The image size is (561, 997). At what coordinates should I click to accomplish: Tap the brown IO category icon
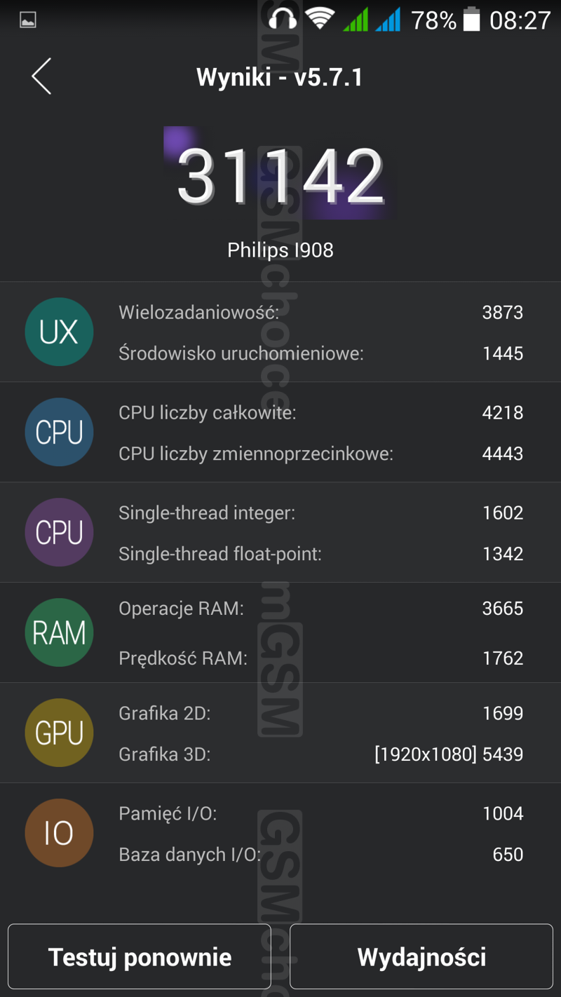pos(59,833)
